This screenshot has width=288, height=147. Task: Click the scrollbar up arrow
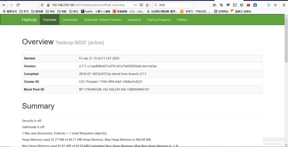(x=286, y=16)
